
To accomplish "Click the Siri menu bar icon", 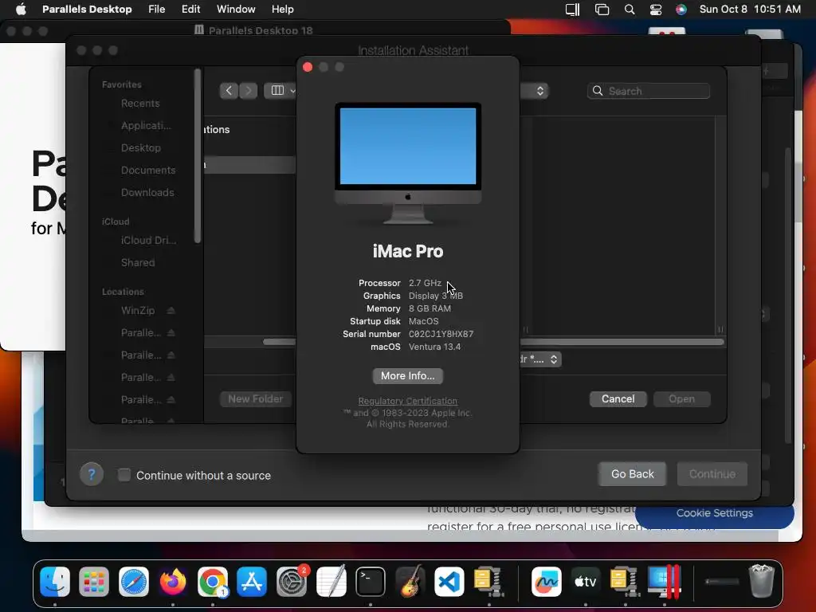I will 681,9.
